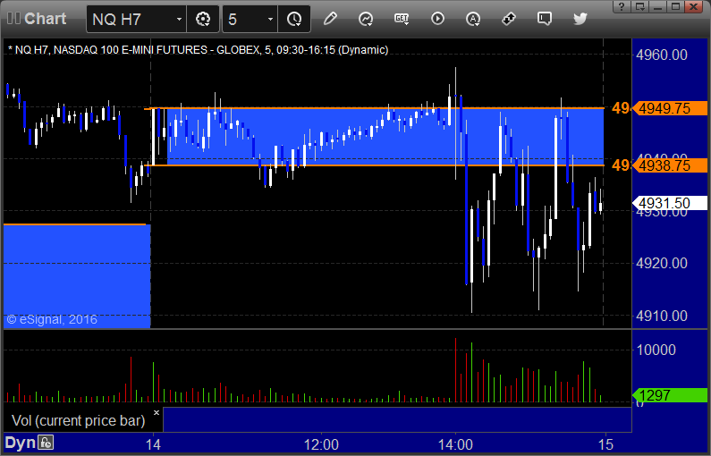Open the circled A alerts icon
The image size is (711, 456).
[x=473, y=19]
